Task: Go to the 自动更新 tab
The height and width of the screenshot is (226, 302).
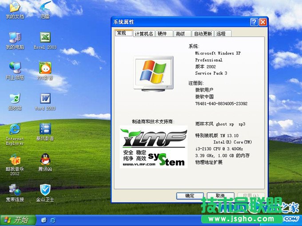Action: [203, 34]
